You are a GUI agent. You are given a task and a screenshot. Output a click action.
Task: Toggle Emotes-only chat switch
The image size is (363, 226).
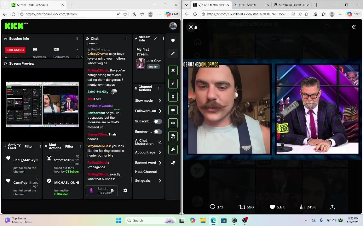click(x=158, y=132)
